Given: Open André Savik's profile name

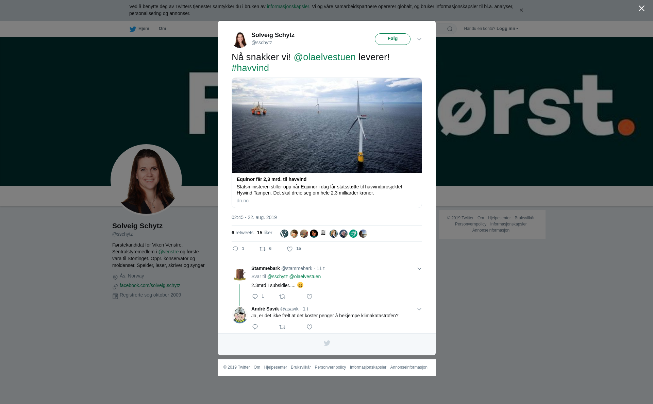Looking at the screenshot, I should pyautogui.click(x=265, y=309).
